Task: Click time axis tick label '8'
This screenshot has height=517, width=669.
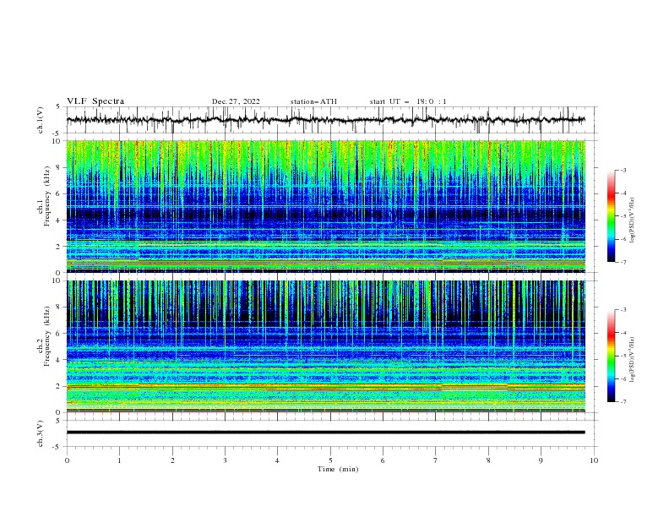Action: 488,460
